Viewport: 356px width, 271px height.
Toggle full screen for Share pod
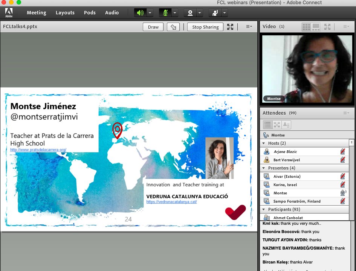point(230,27)
